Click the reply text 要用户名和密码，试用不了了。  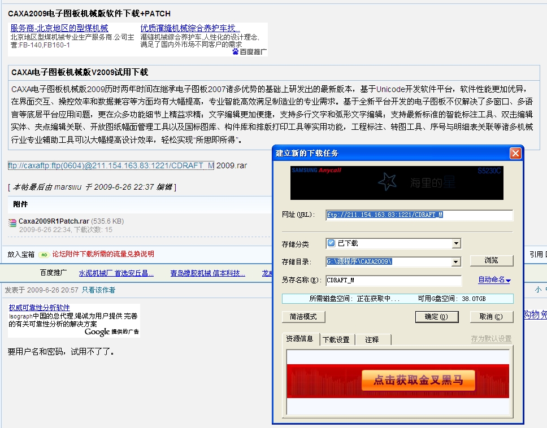61,352
